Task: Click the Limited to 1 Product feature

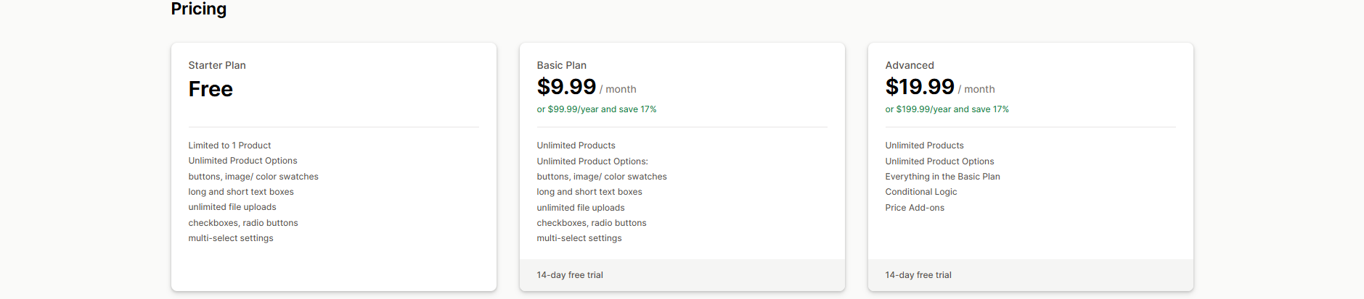Action: tap(229, 146)
